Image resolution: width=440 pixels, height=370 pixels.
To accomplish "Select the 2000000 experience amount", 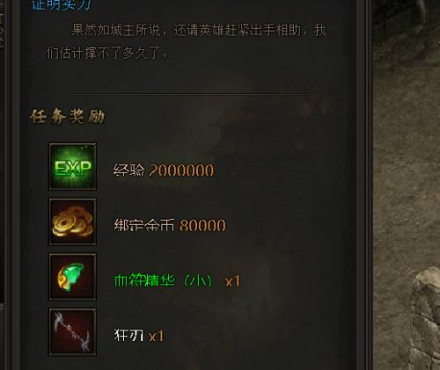I will 181,170.
